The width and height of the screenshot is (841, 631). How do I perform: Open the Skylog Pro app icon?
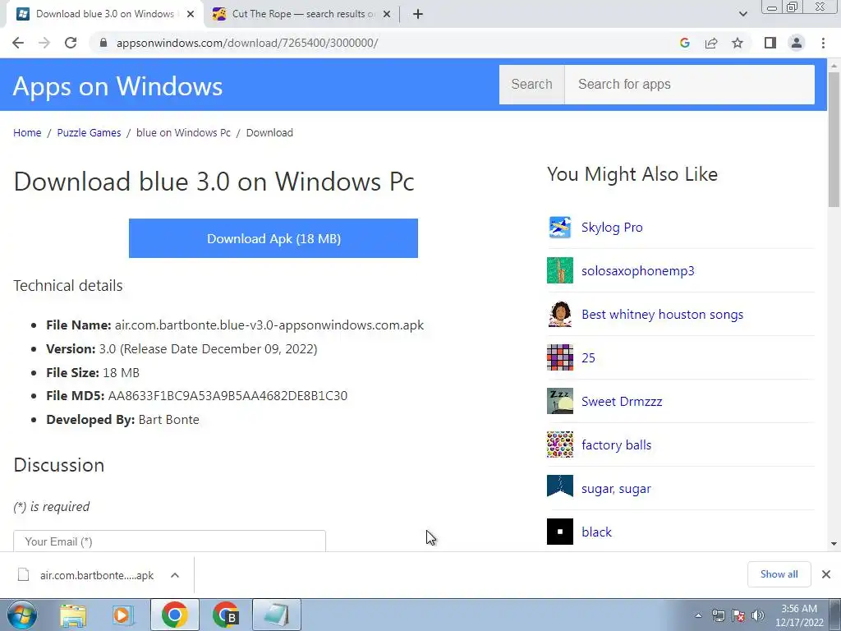click(x=560, y=227)
